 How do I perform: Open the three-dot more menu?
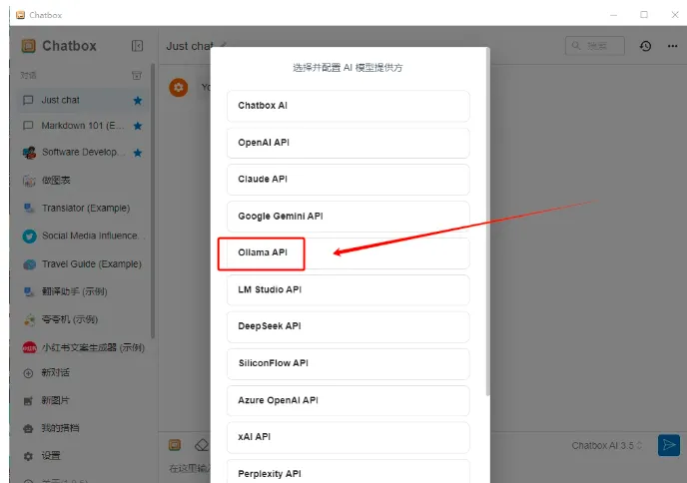pyautogui.click(x=673, y=46)
